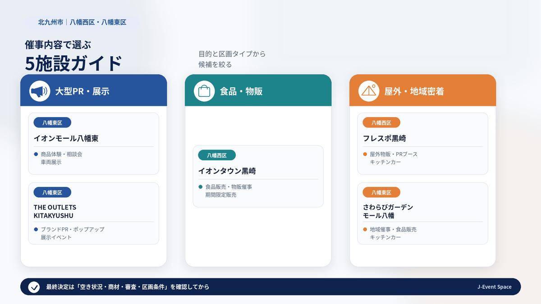This screenshot has height=304, width=541.
Task: Click the 八幡西区 badge above フレスポ黒崎
Action: coord(381,123)
